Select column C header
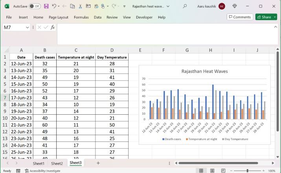This screenshot has width=281, height=173. pos(76,50)
